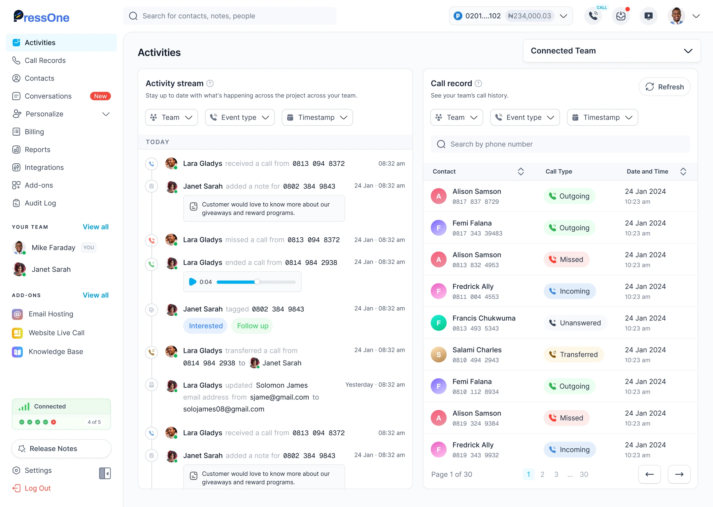This screenshot has height=507, width=713.
Task: Click the Search by phone number field
Action: click(560, 144)
